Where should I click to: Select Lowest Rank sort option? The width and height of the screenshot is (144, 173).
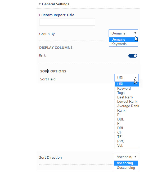(127, 102)
